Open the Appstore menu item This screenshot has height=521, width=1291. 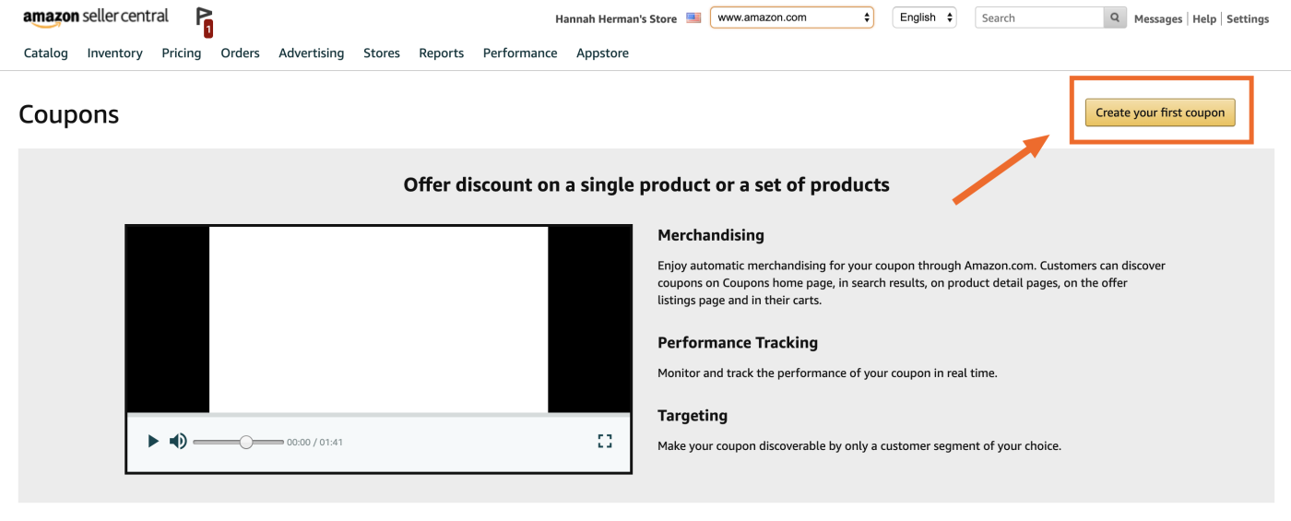point(602,53)
